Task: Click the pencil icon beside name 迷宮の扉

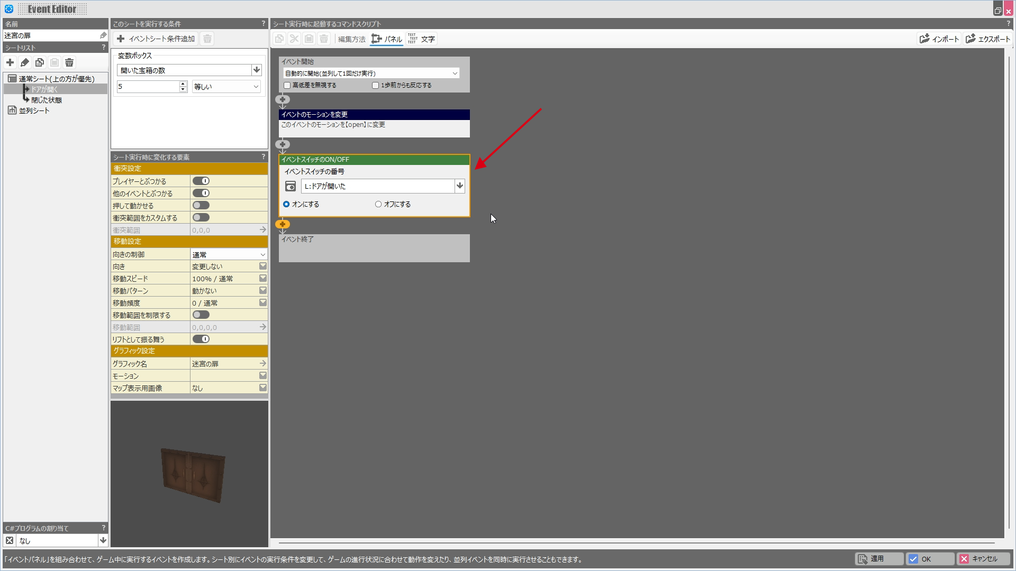Action: pos(103,35)
